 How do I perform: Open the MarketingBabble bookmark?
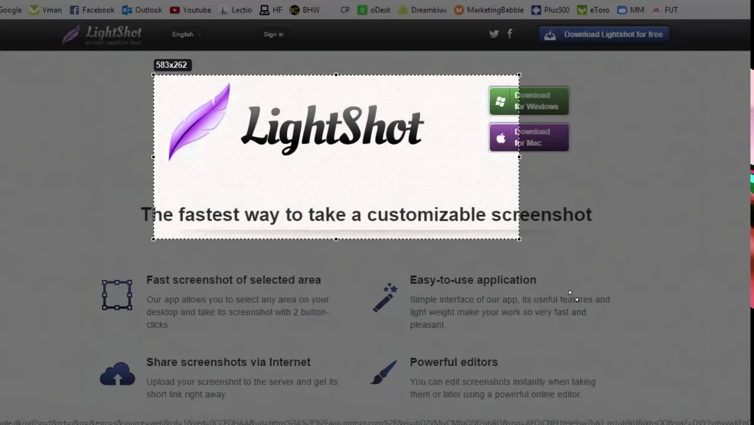(x=489, y=10)
